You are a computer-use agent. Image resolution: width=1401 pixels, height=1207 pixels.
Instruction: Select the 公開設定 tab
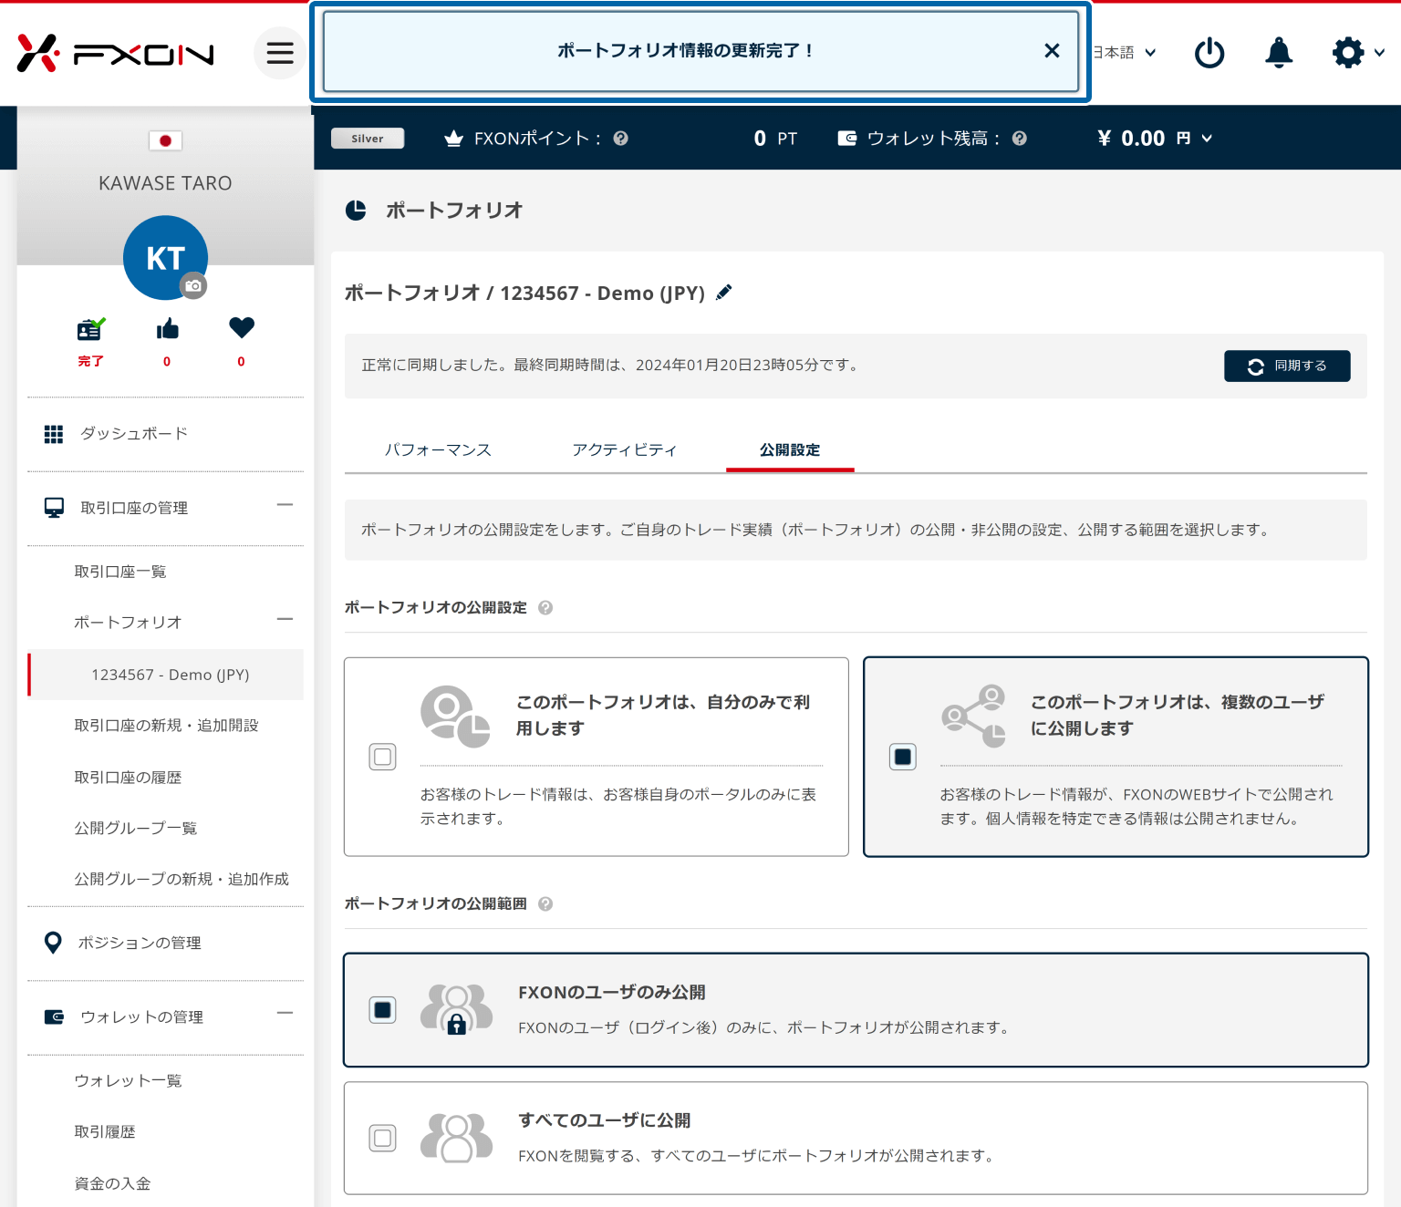point(790,450)
